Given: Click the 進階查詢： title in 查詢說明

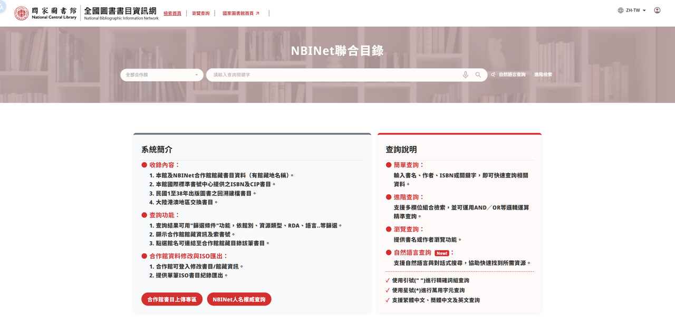Looking at the screenshot, I should [409, 197].
